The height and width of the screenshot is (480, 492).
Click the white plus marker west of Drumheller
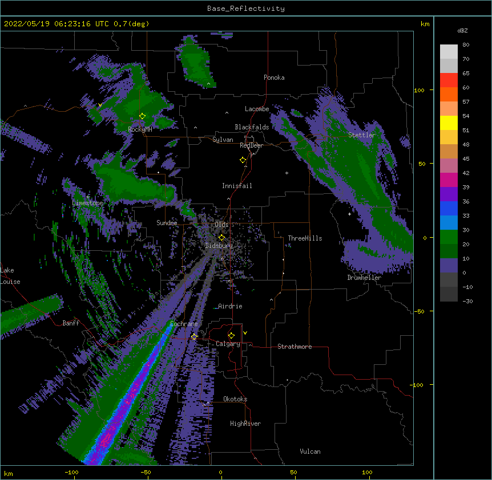pos(349,214)
